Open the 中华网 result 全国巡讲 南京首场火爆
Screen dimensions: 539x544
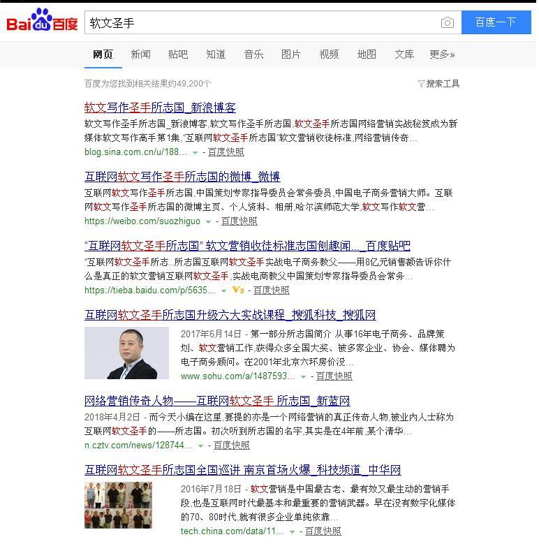pyautogui.click(x=242, y=470)
